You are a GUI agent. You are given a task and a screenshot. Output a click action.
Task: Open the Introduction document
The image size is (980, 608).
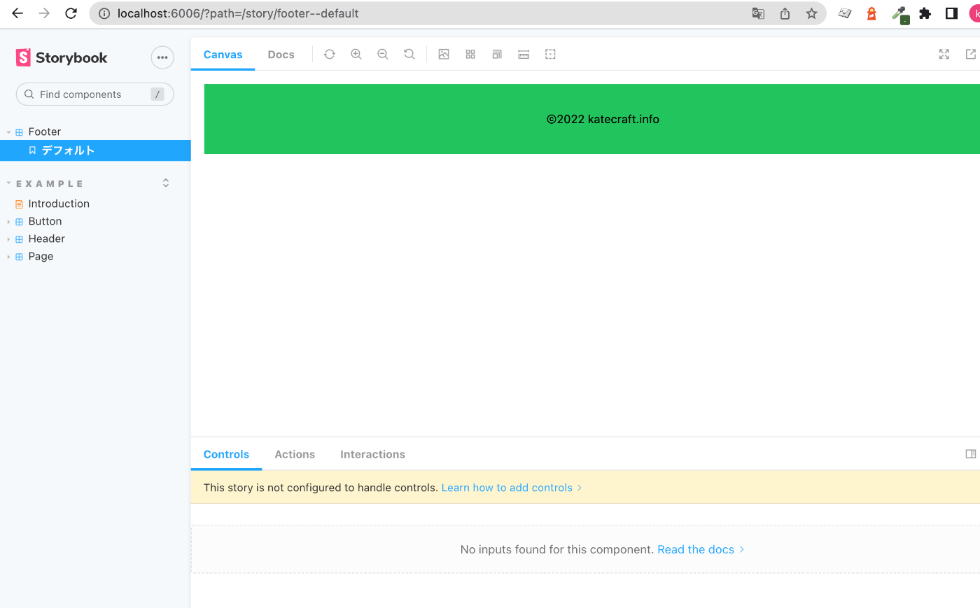tap(59, 204)
